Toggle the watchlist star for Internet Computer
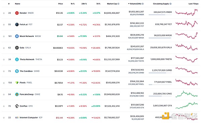 tap(4, 118)
